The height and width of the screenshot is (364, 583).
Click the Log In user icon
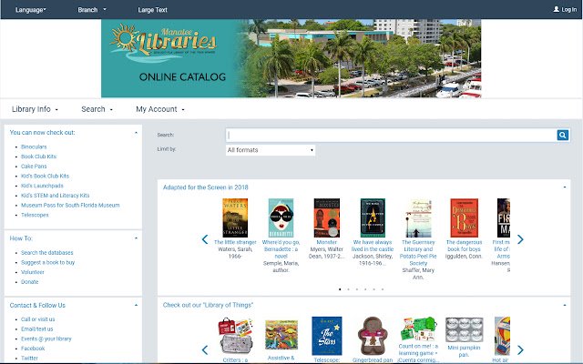pos(557,9)
